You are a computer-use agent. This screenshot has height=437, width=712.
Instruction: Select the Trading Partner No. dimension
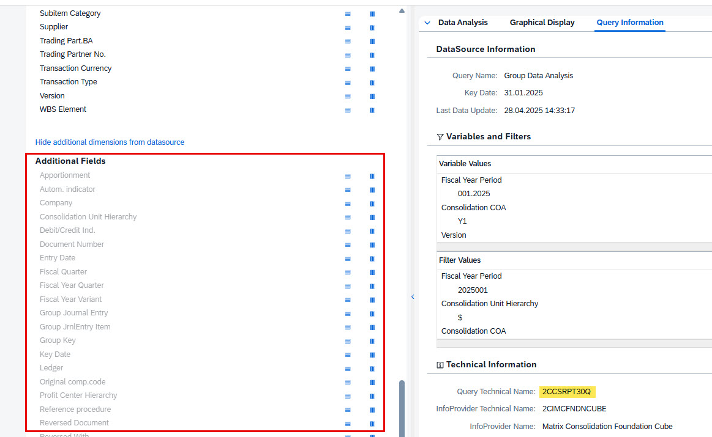[x=73, y=54]
